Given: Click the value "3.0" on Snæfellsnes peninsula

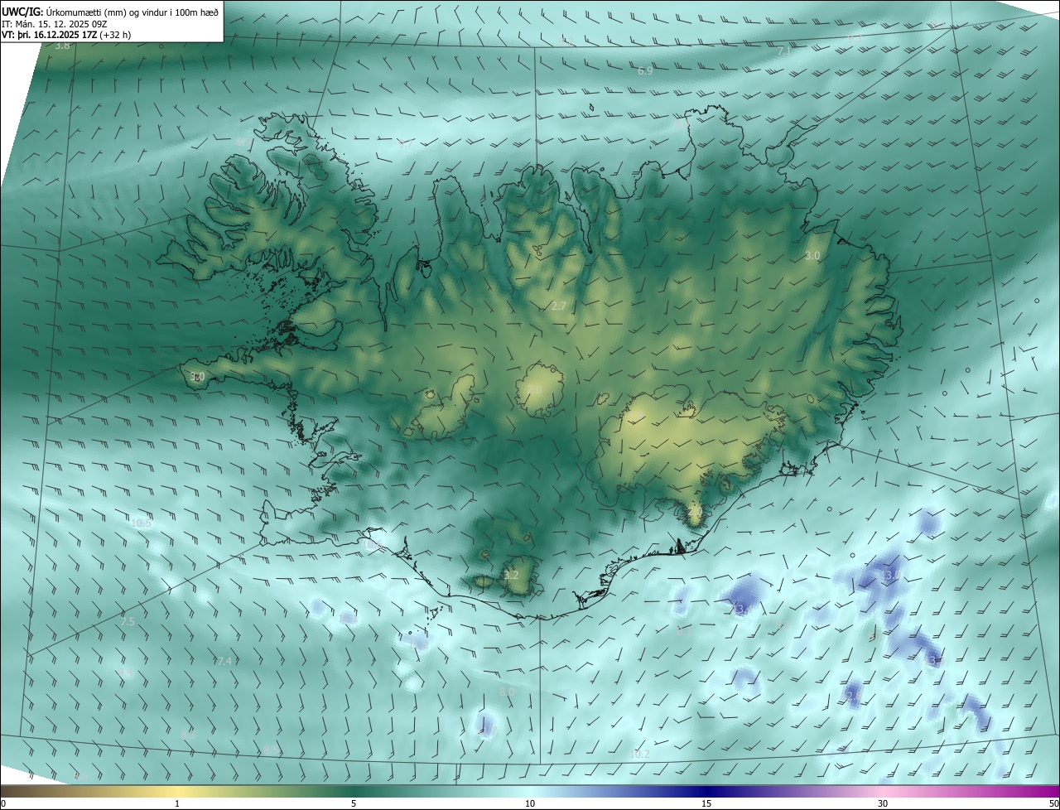Looking at the screenshot, I should 197,377.
